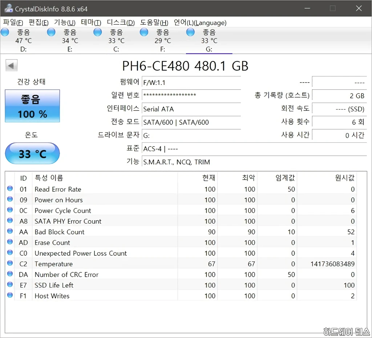The height and width of the screenshot is (338, 372).
Task: Click the 원시값 column header
Action: tap(327, 178)
